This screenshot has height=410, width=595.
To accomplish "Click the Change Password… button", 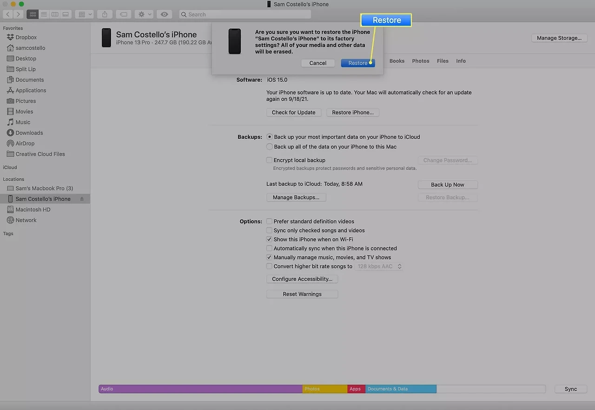I will tap(448, 160).
